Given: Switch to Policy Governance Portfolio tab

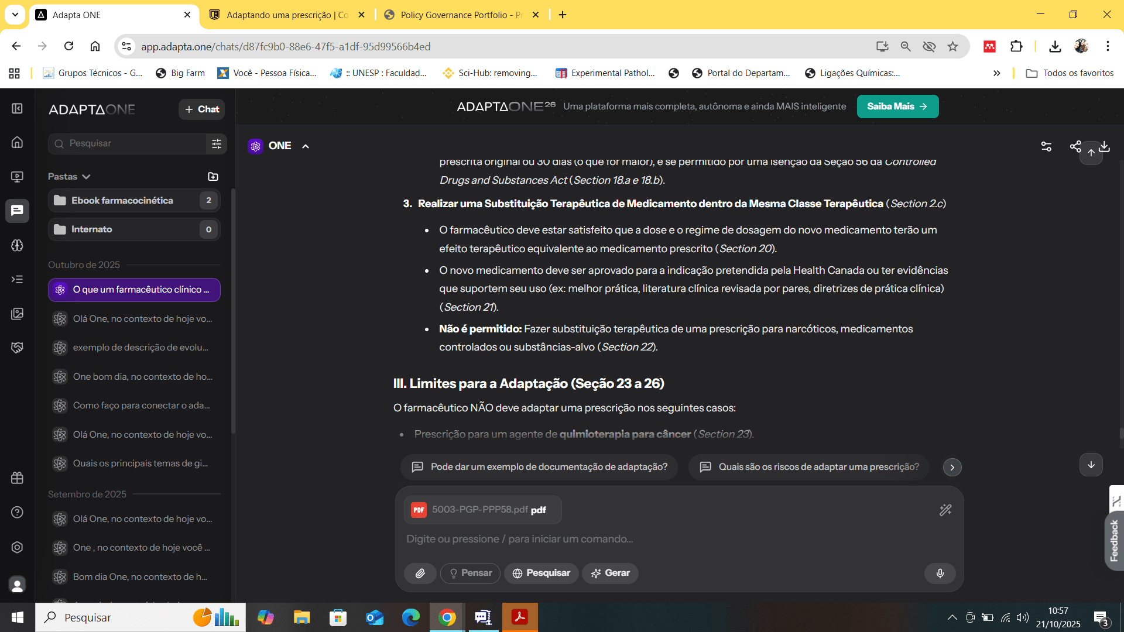Looking at the screenshot, I should (454, 15).
